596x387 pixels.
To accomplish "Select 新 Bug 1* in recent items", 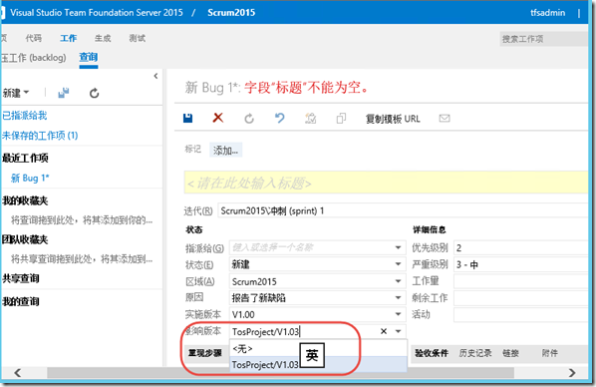I will tap(30, 178).
